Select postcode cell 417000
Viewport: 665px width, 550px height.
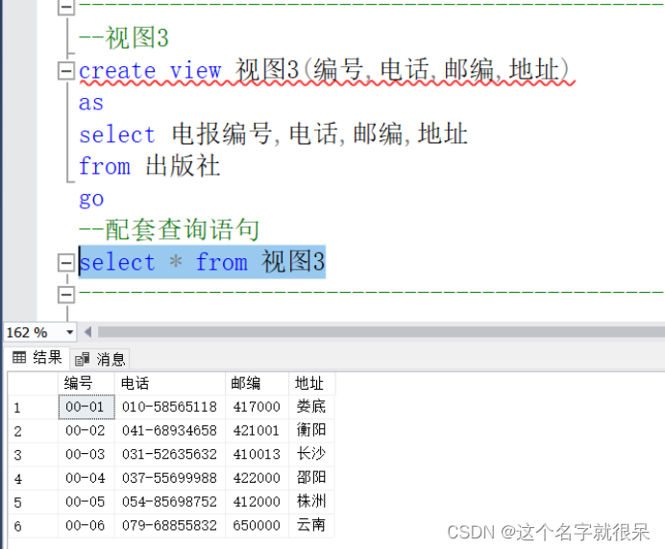257,407
